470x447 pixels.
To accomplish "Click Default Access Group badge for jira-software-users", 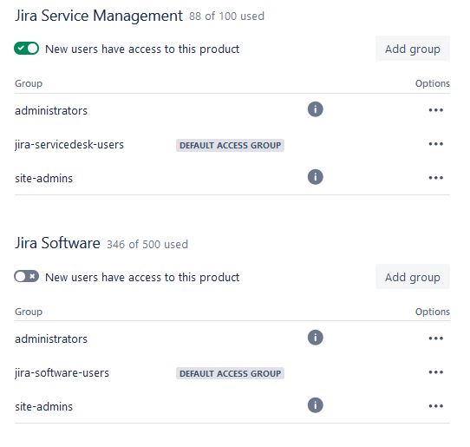I will point(230,373).
